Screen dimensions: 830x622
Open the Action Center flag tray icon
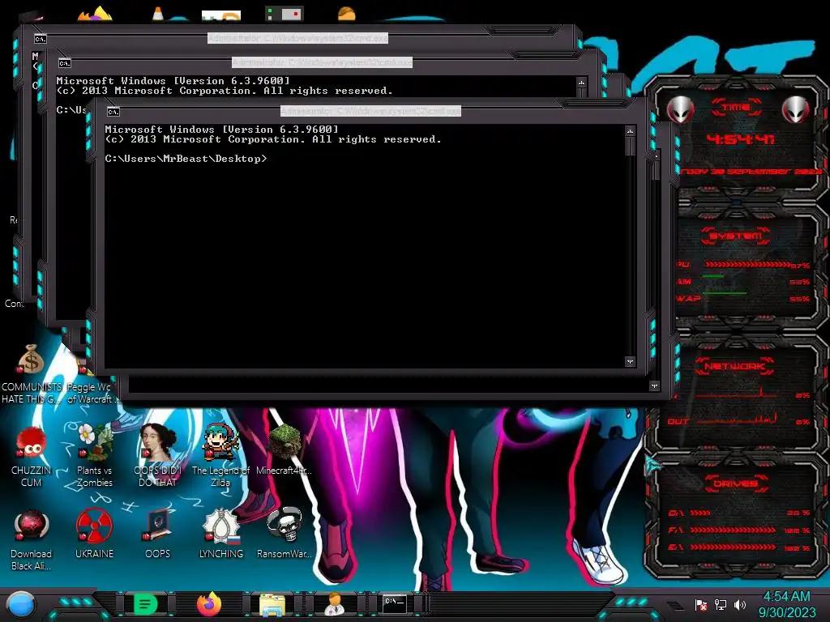point(701,604)
